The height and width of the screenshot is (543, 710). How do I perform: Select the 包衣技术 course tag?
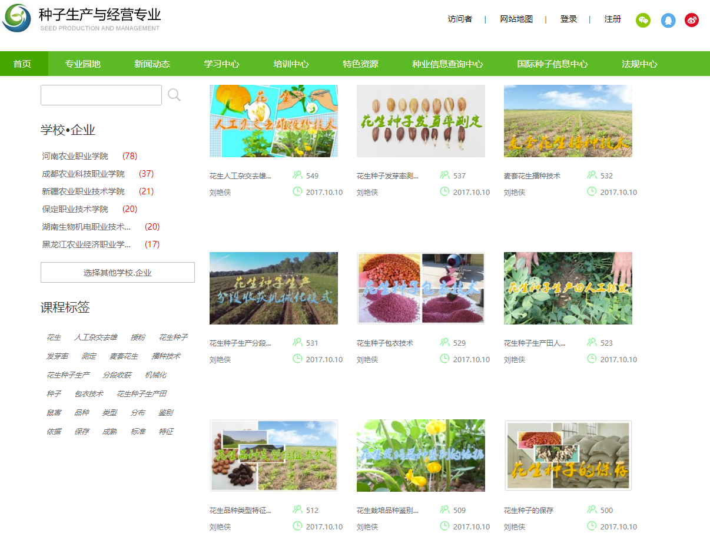[89, 393]
